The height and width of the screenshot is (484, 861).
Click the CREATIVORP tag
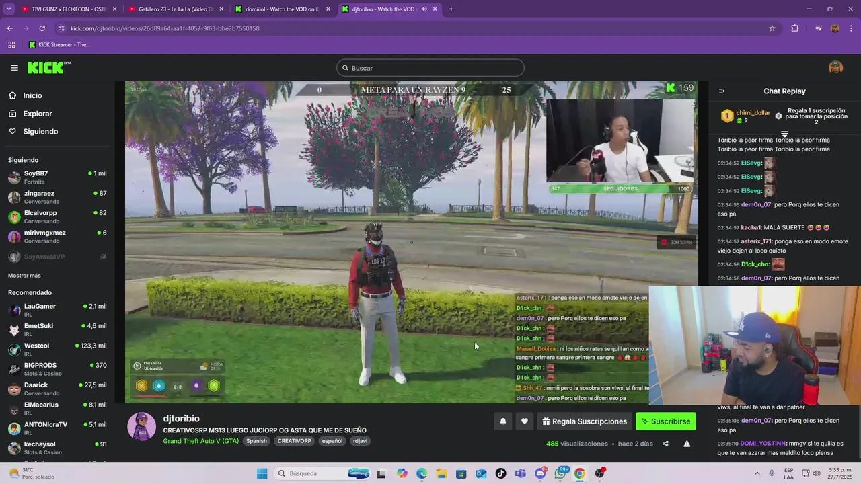pos(295,441)
